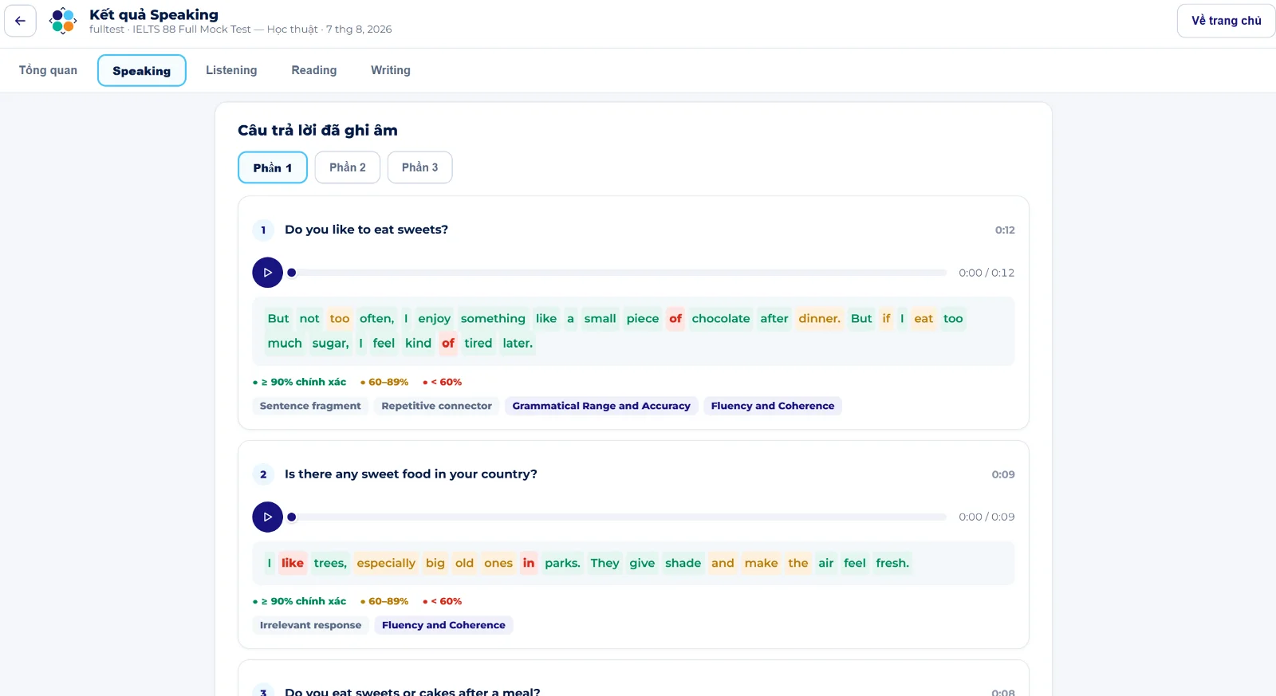Open the Writing tab
The height and width of the screenshot is (696, 1276).
391,70
